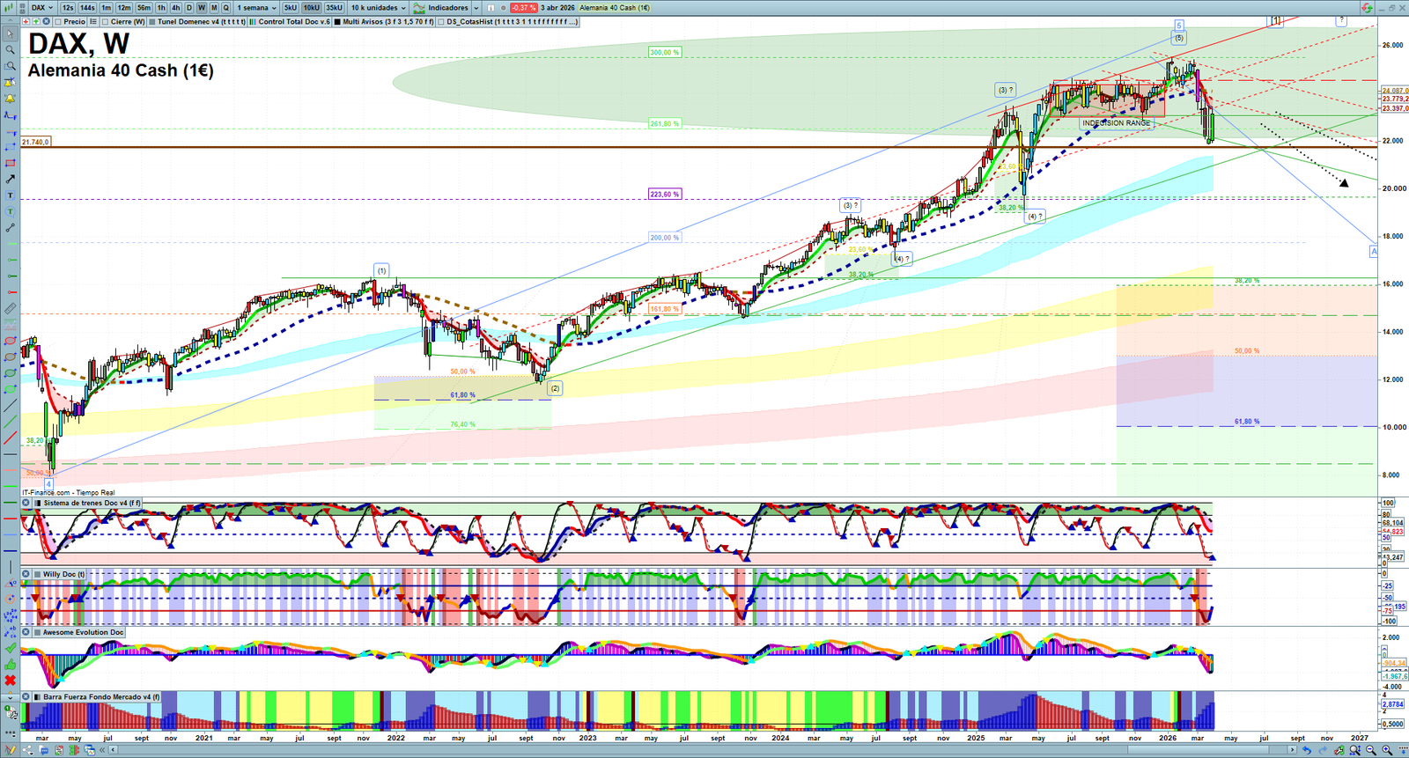1409x758 pixels.
Task: Click the Indicadores chart icon
Action: click(419, 8)
